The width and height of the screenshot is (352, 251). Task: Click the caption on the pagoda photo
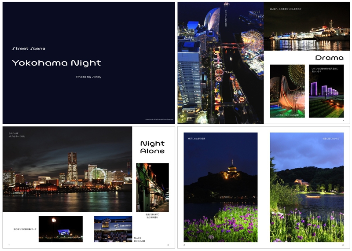click(197, 139)
